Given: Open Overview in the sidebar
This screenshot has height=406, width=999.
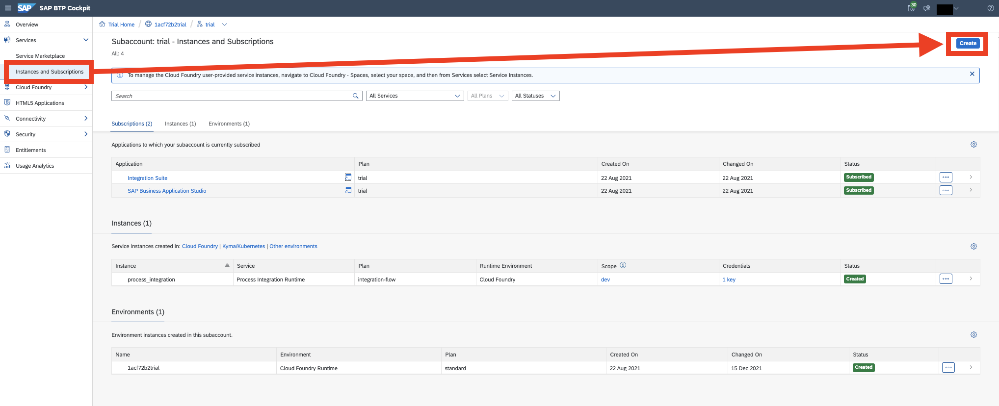Looking at the screenshot, I should (x=27, y=25).
